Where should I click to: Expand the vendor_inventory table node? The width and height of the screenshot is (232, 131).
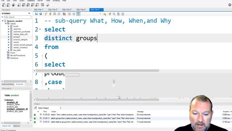[9, 48]
